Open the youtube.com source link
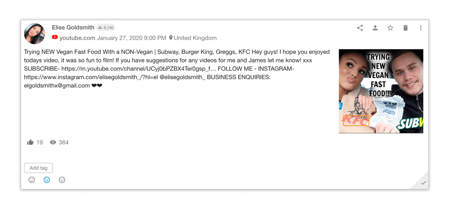449x211 pixels. [x=77, y=38]
